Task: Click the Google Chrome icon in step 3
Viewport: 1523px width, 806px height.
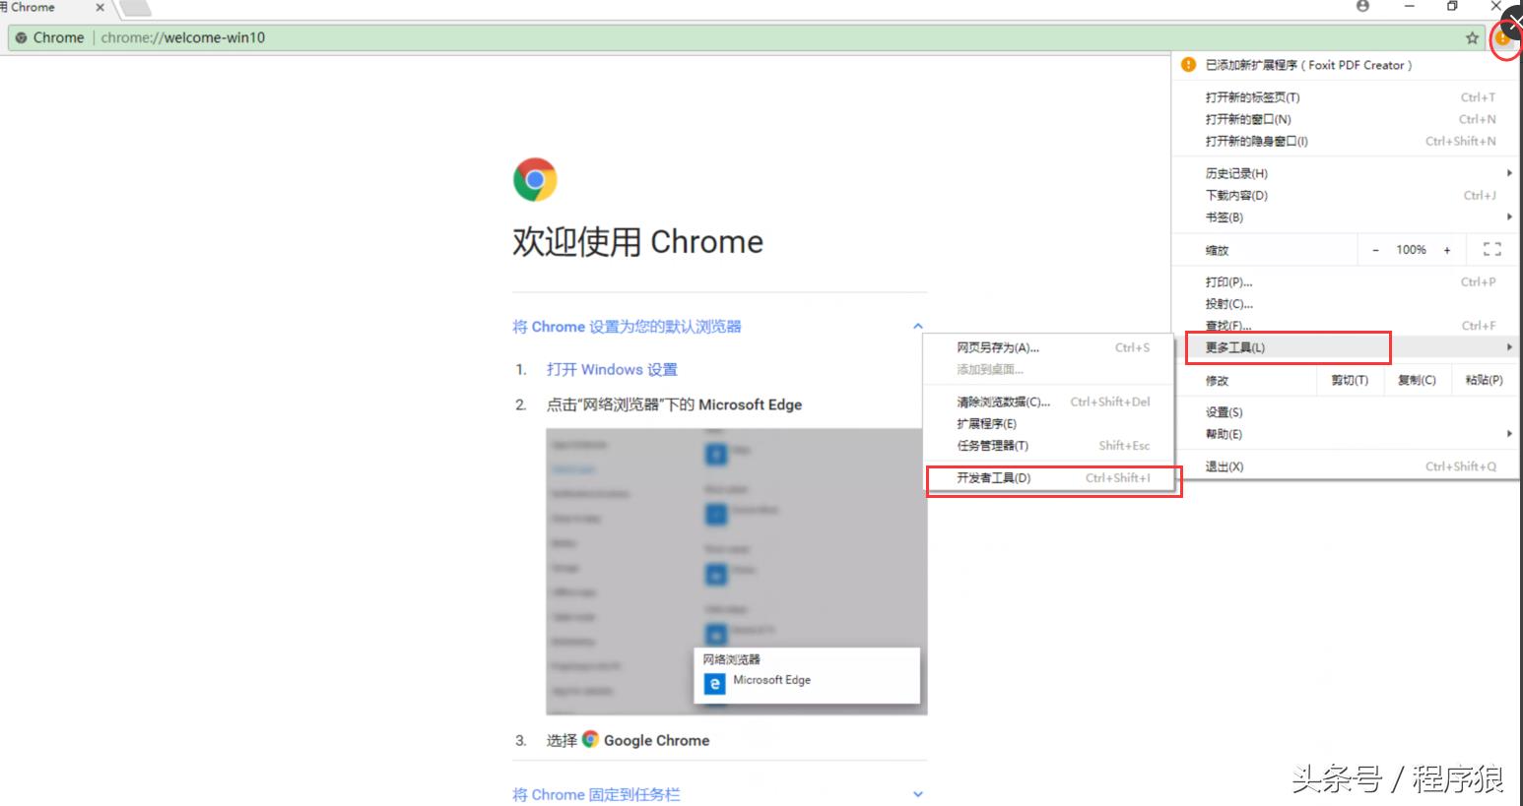Action: pos(590,739)
